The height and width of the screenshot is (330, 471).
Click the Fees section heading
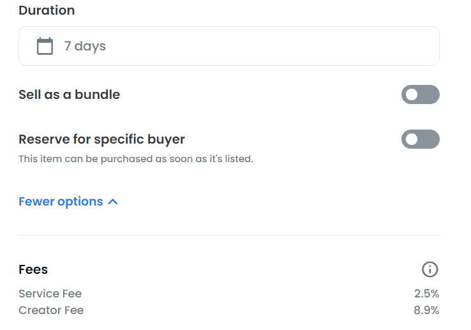pyautogui.click(x=33, y=269)
